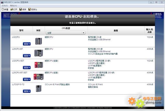
Task: Click 追加 button for L26CPU-BT
Action: pyautogui.click(x=27, y=56)
